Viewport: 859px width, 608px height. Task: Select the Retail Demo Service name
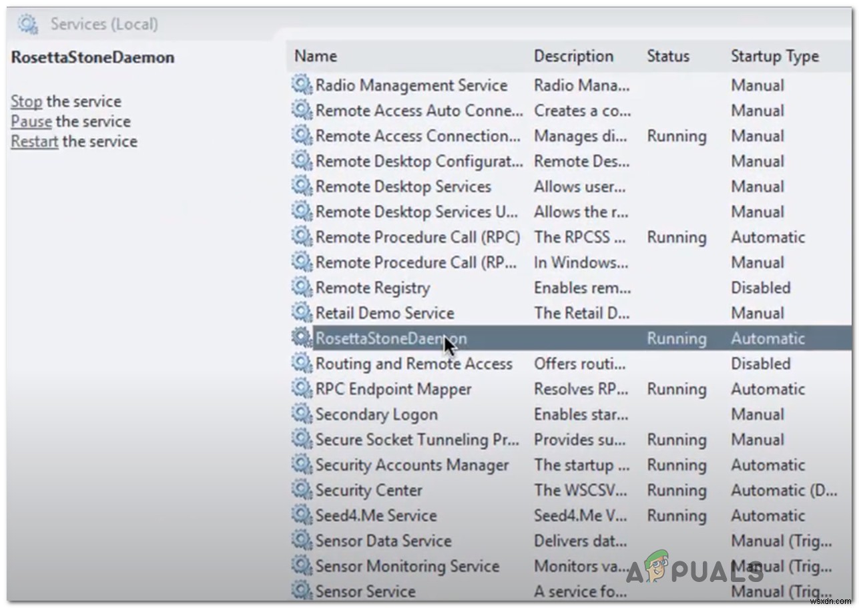(x=384, y=314)
